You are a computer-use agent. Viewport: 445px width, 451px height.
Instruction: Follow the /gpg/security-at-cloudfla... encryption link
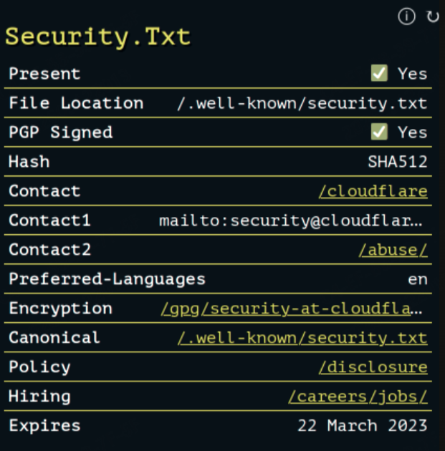click(x=292, y=309)
